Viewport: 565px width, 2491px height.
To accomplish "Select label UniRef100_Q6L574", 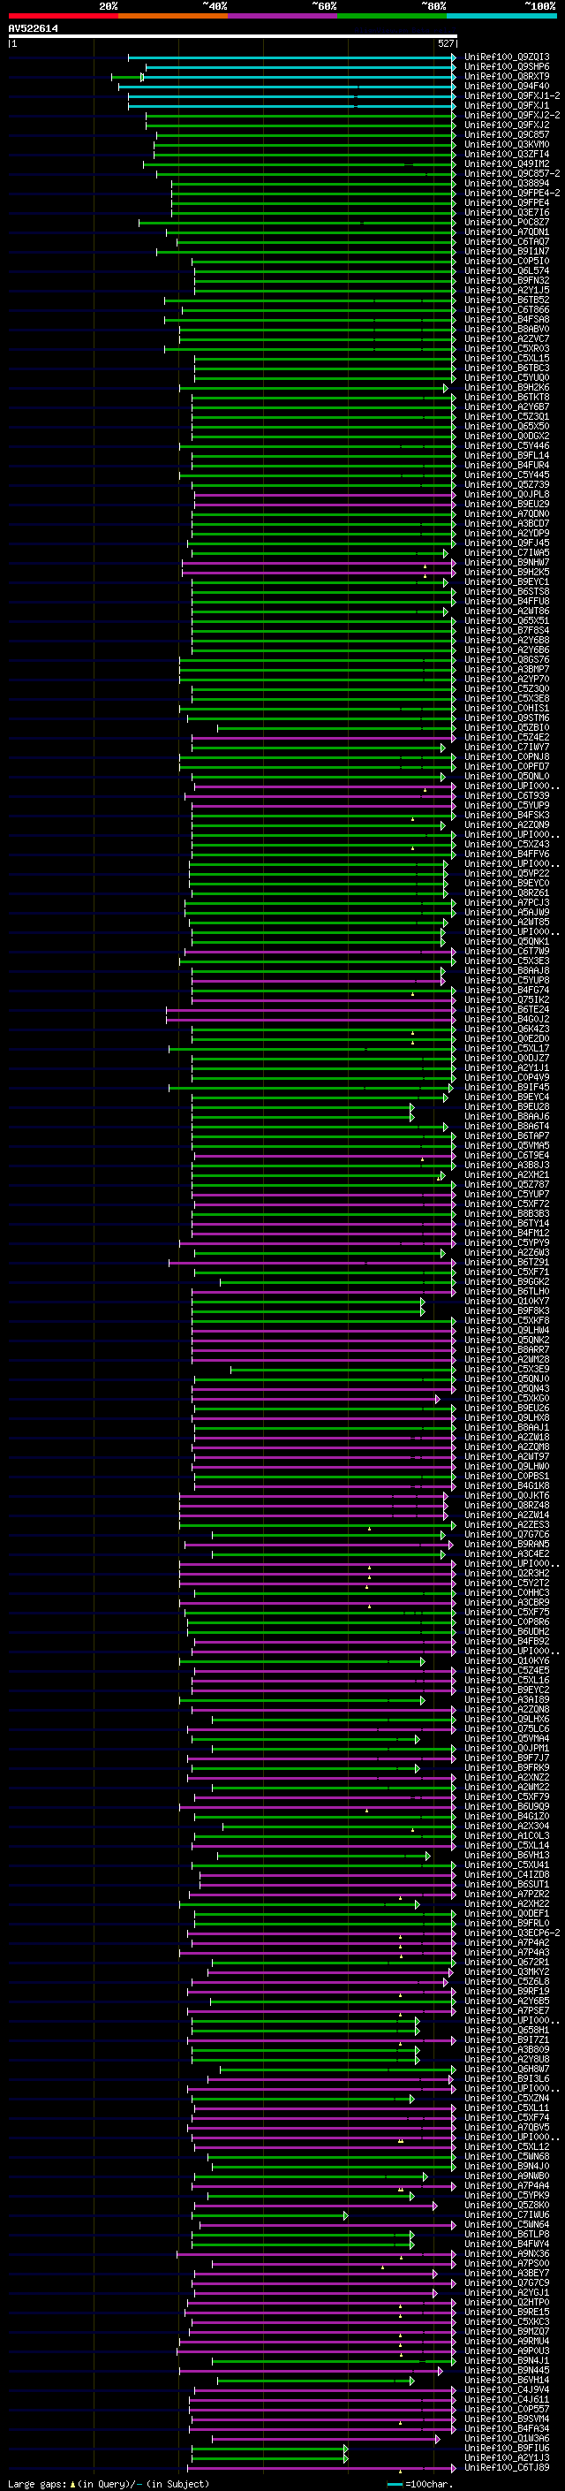I will pos(507,270).
